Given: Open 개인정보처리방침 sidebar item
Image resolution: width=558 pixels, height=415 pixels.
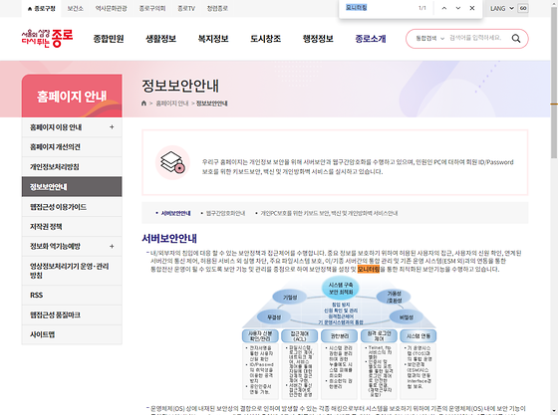Looking at the screenshot, I should 72,166.
